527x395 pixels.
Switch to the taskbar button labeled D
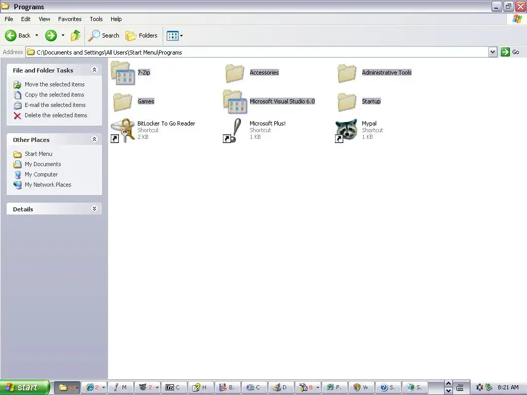pos(280,388)
